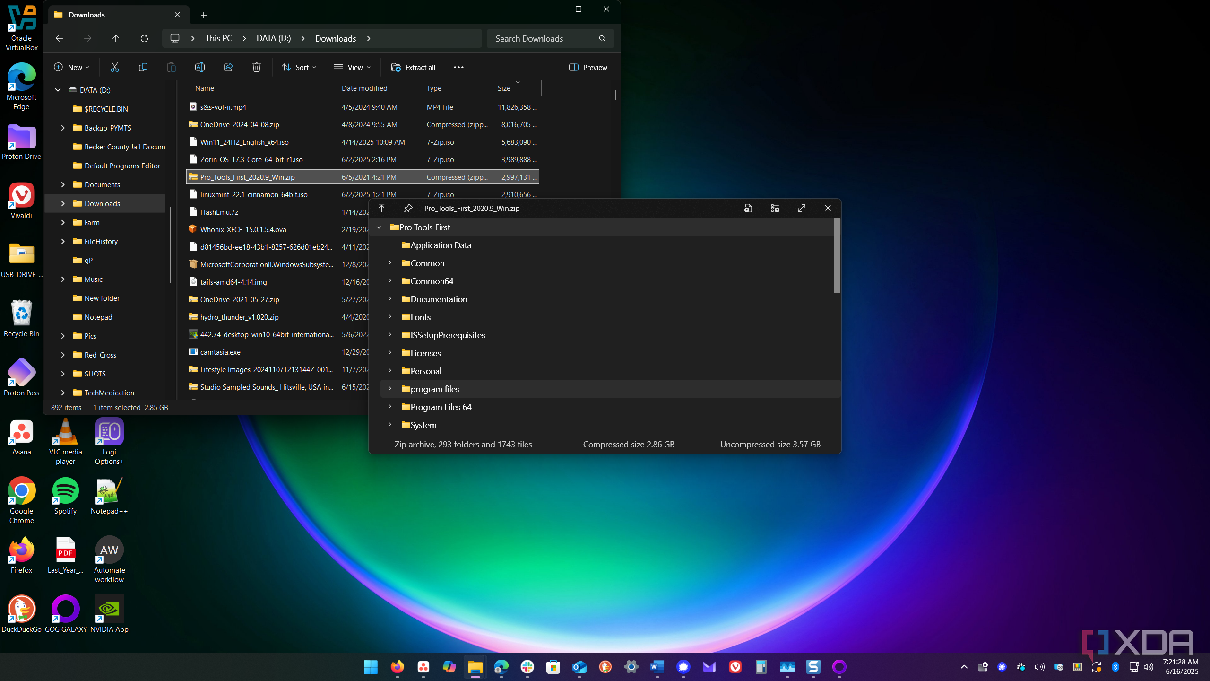The image size is (1210, 681).
Task: Open Proton Pass desktop icon
Action: [21, 377]
